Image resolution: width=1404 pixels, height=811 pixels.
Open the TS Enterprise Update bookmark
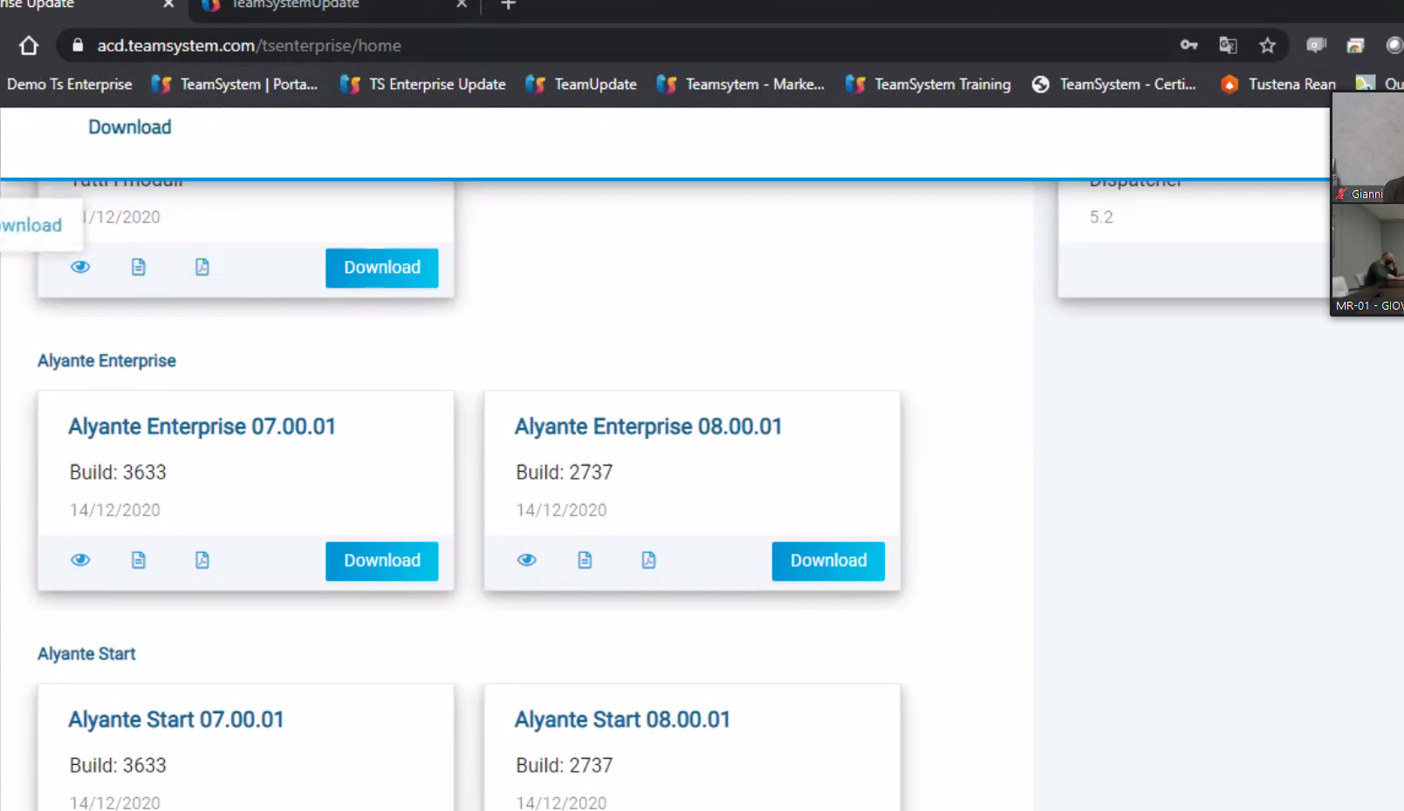click(422, 84)
